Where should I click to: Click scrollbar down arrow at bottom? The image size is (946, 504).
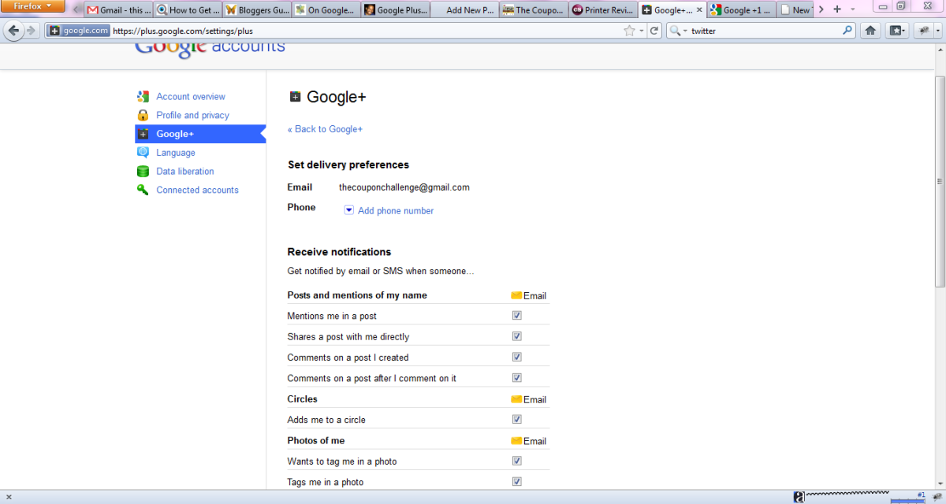pos(940,484)
